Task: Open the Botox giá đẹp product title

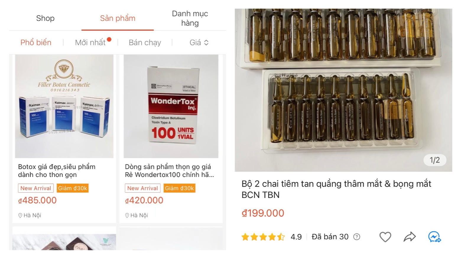Action: 56,171
